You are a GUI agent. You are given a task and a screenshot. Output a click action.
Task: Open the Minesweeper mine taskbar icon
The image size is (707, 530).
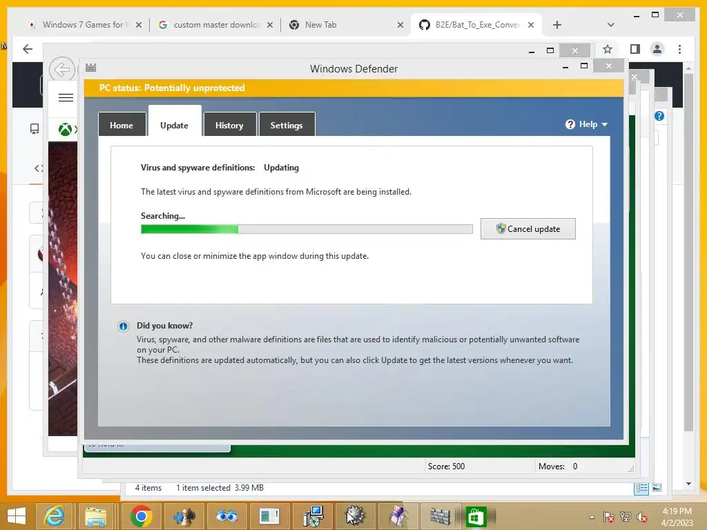click(356, 516)
